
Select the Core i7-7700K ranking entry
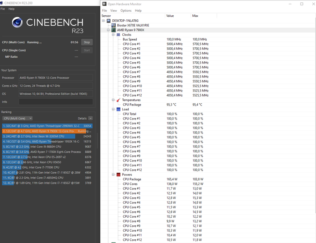[x=47, y=167]
